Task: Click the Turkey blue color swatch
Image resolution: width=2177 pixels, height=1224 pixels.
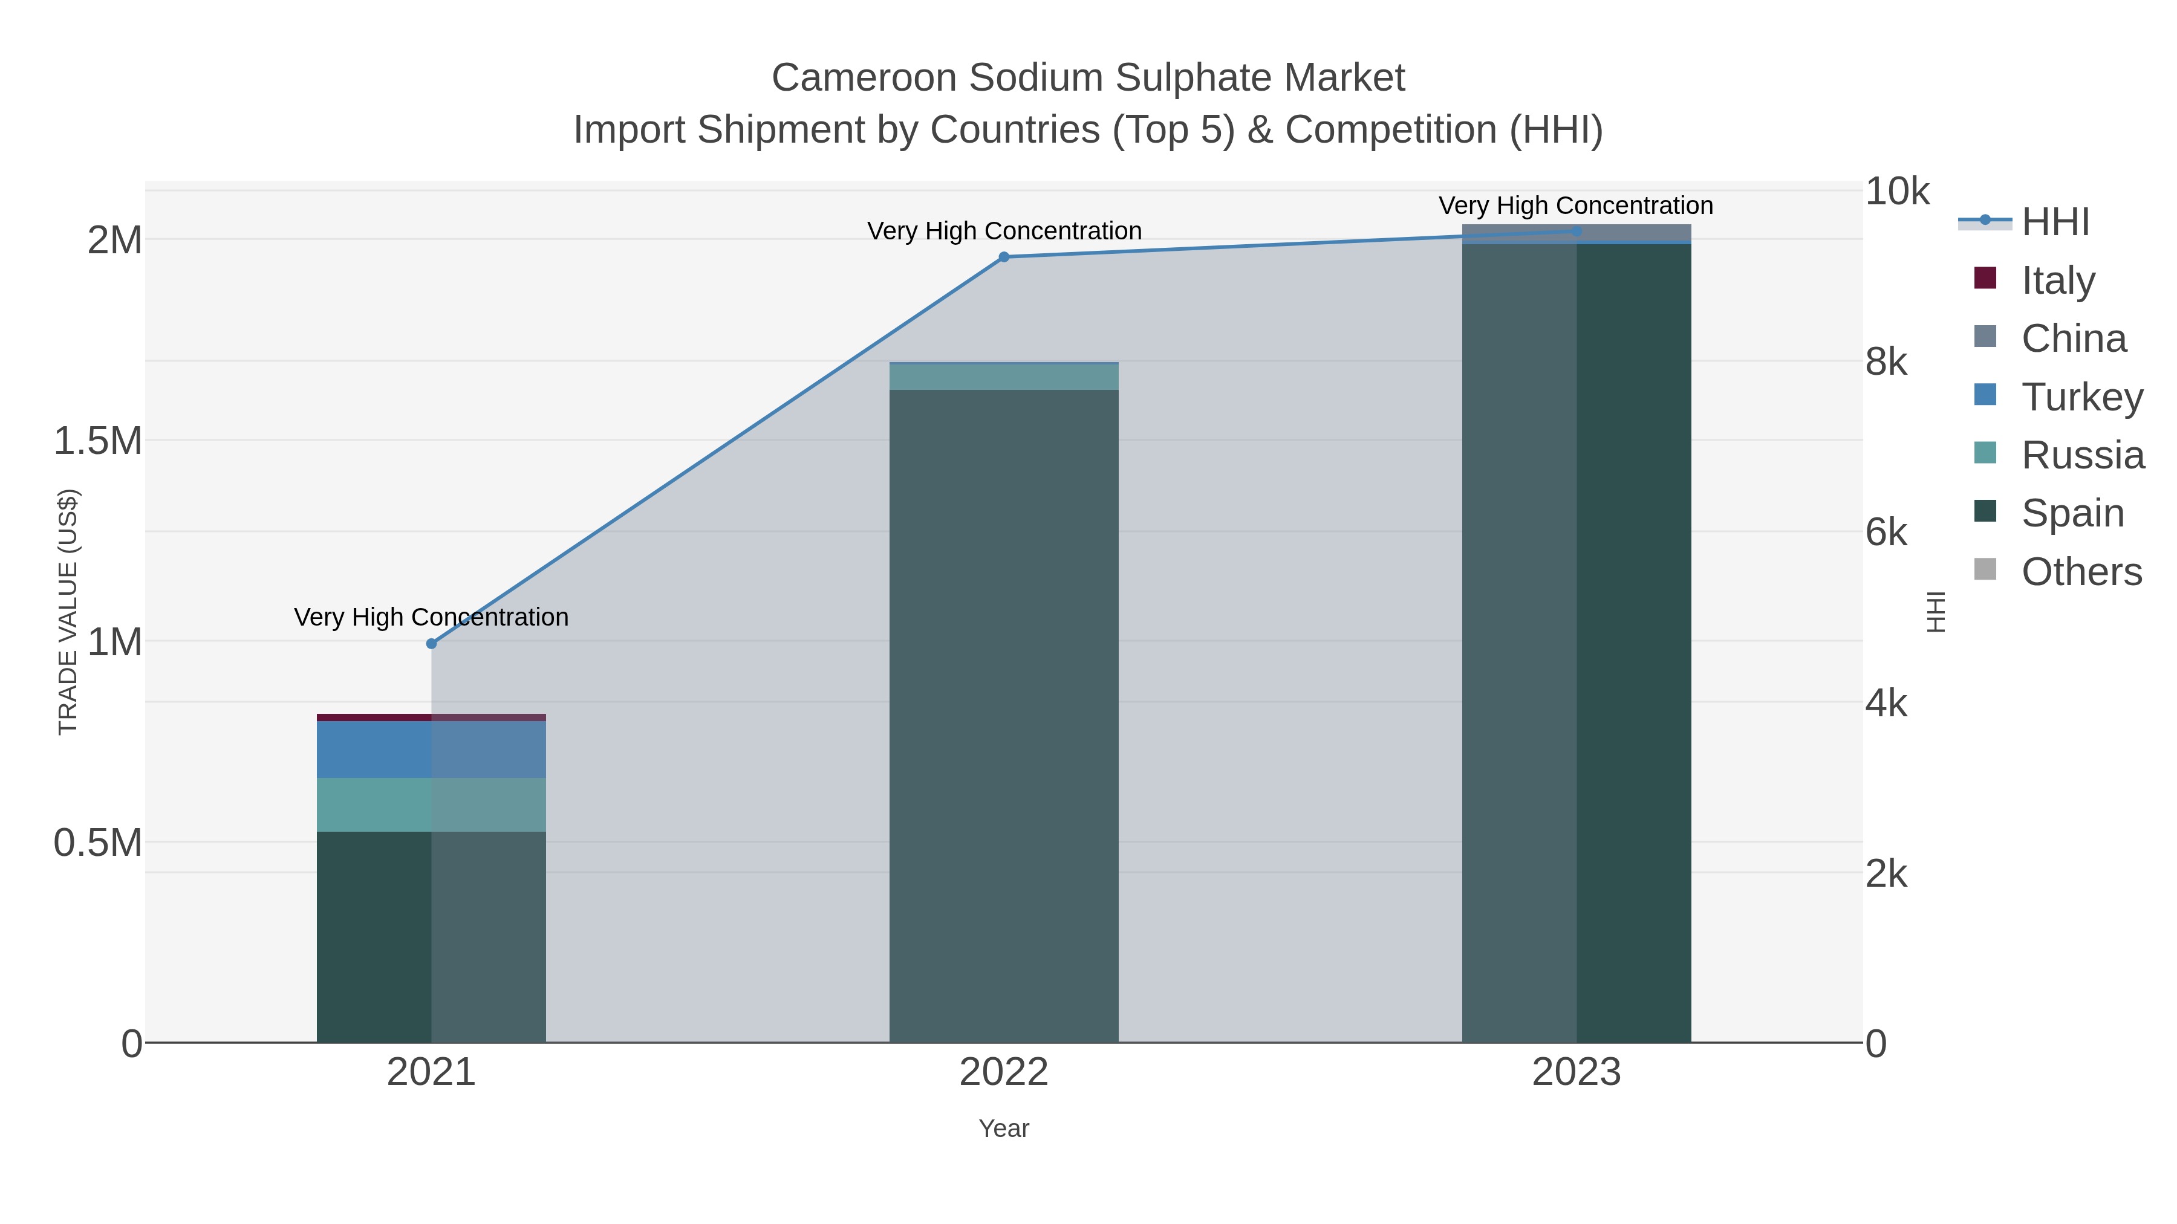Action: (1985, 395)
